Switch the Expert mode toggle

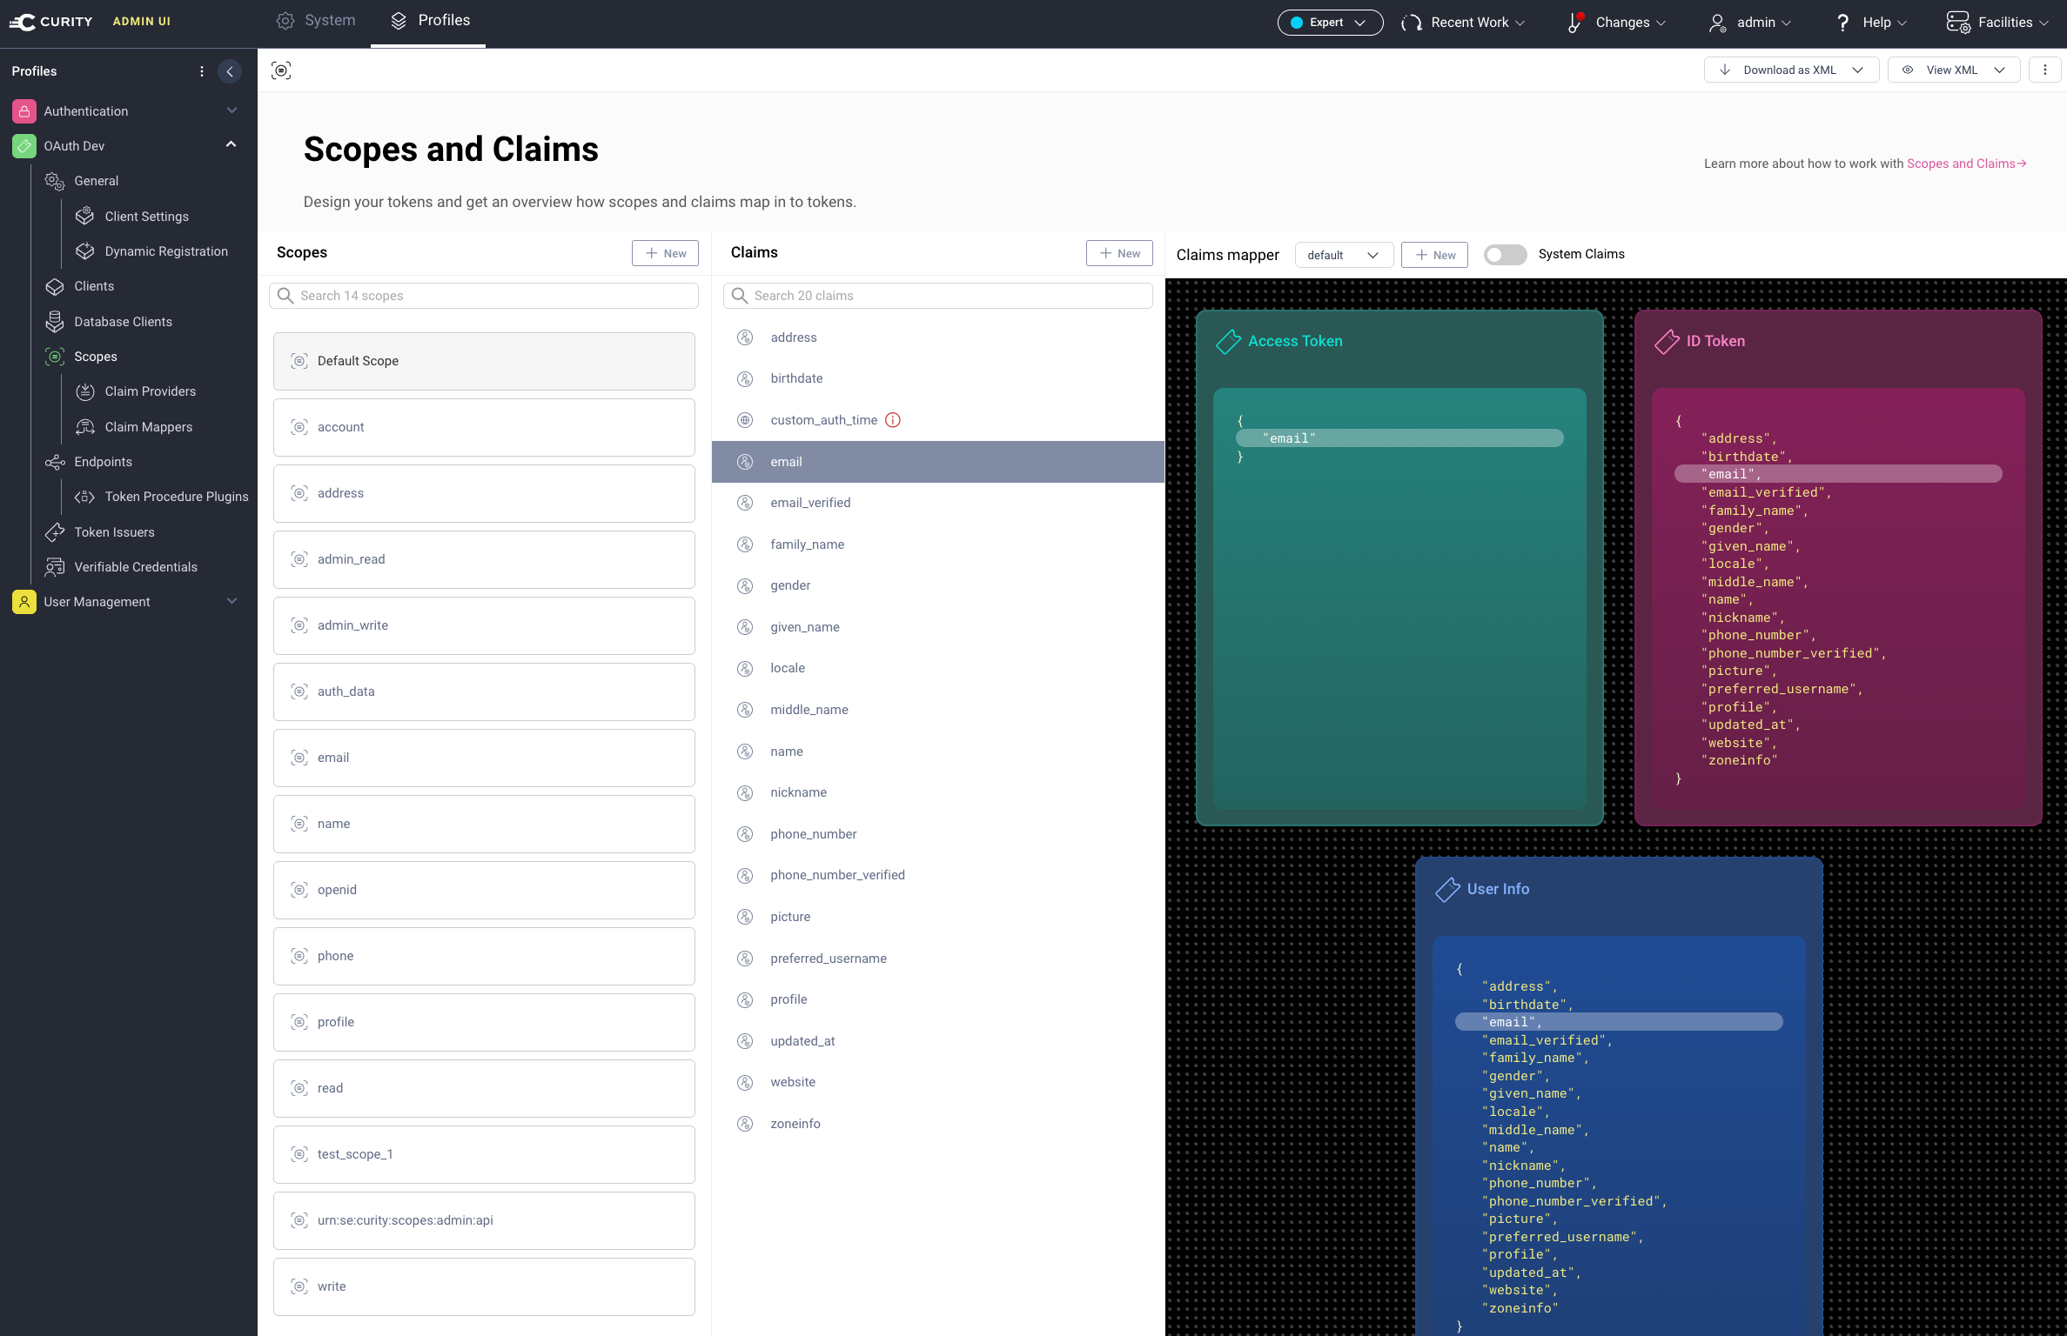tap(1329, 23)
